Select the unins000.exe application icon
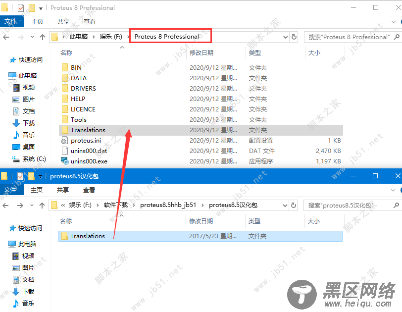Viewport: 402px width, 312px height. point(64,161)
